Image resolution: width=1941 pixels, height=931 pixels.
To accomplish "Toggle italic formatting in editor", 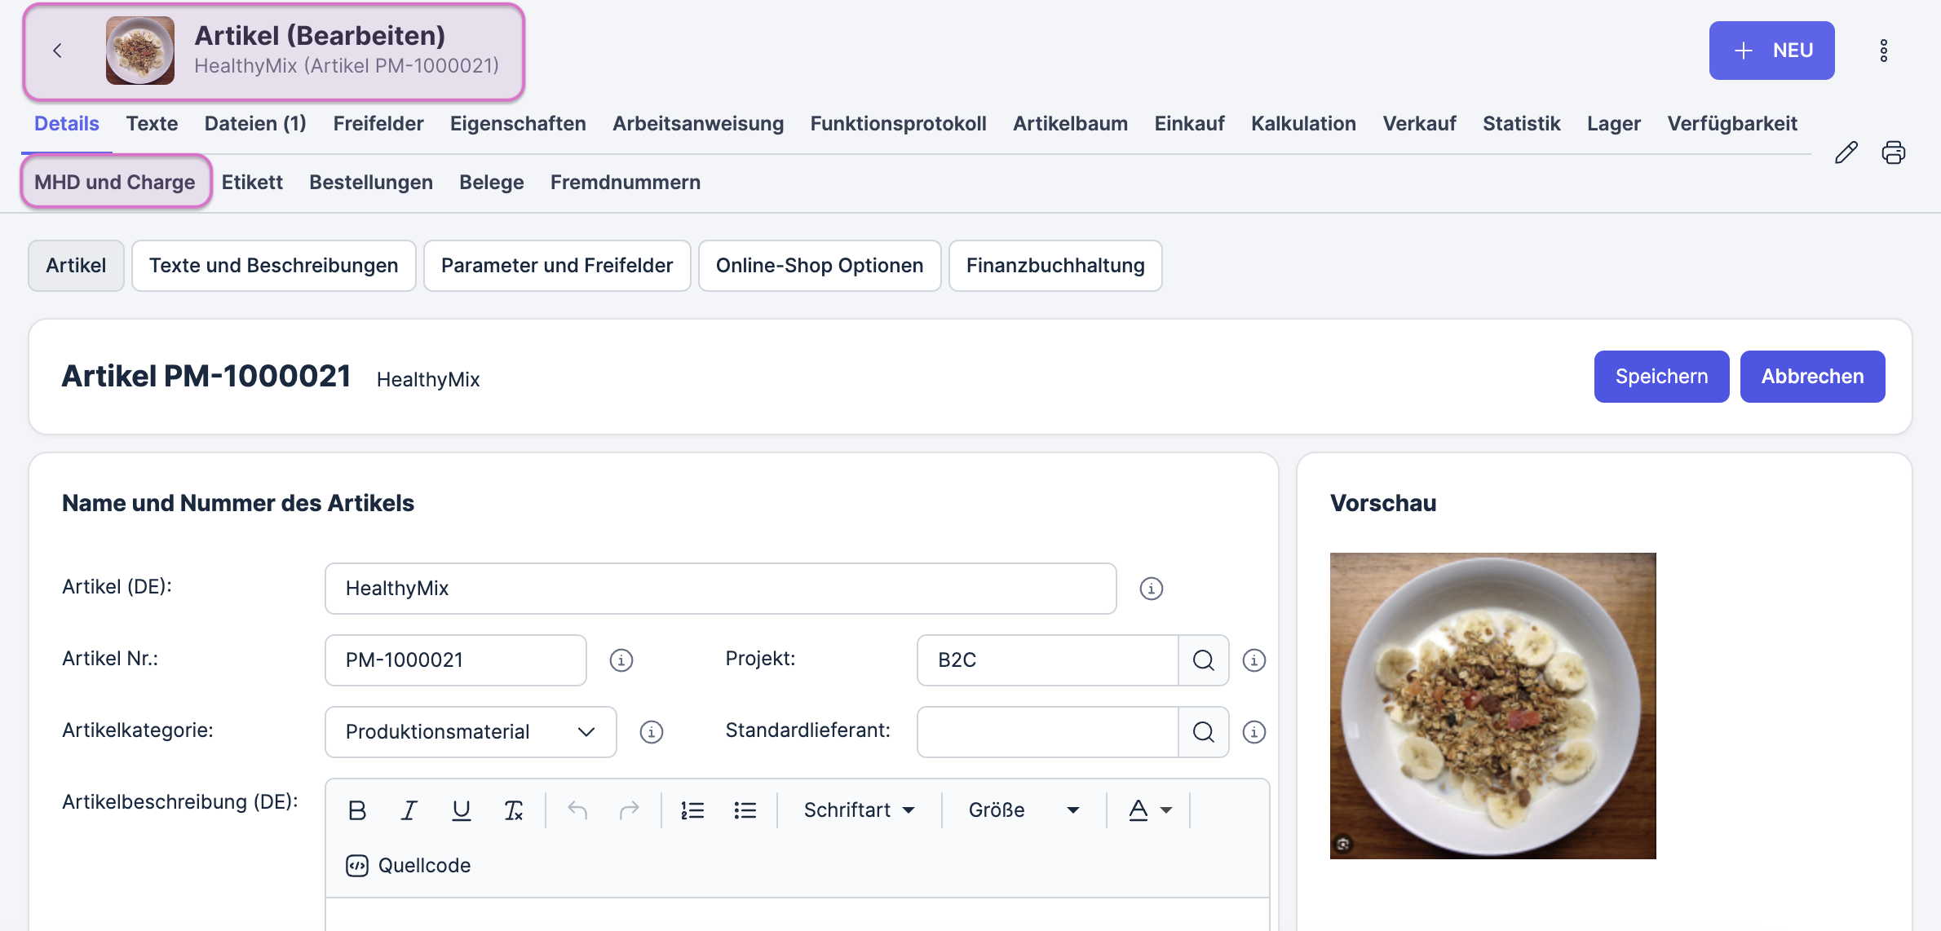I will (409, 810).
